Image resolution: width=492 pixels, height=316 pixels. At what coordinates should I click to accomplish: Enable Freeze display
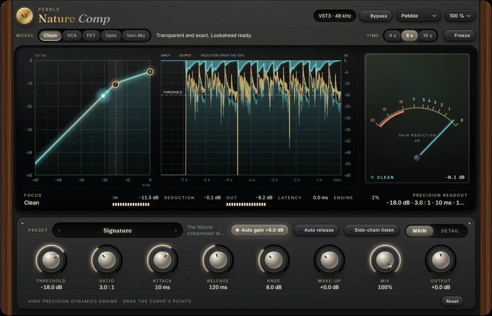tap(459, 35)
